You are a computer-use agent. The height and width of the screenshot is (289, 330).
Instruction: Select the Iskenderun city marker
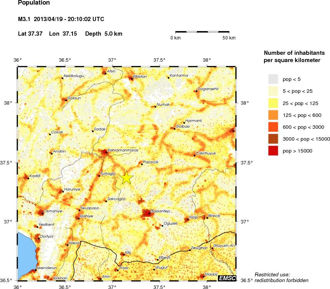36,270
